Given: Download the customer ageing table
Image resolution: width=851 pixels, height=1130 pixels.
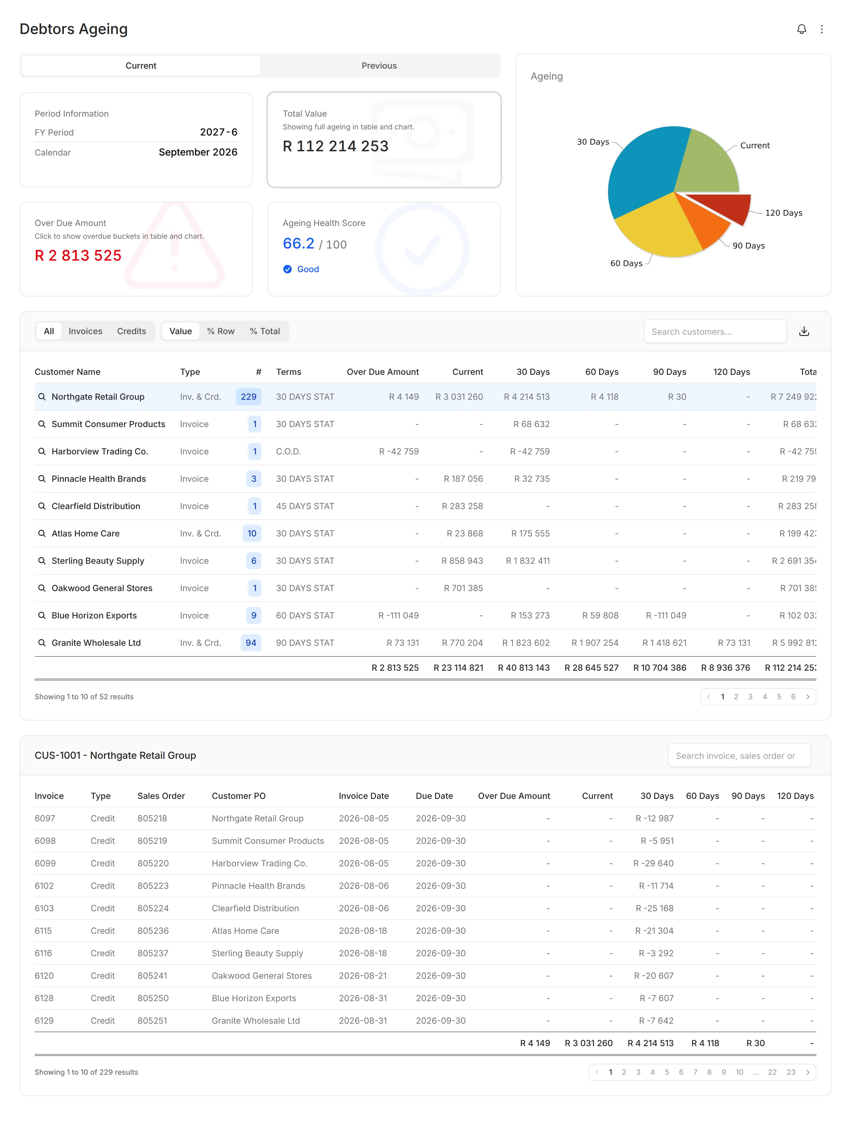Looking at the screenshot, I should pos(804,331).
